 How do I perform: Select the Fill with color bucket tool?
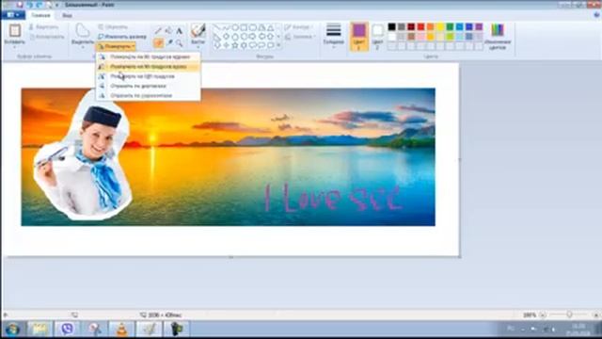(x=168, y=31)
